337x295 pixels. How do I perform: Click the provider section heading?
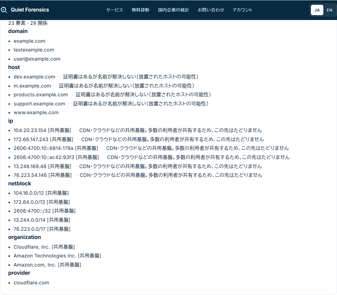[x=19, y=273]
